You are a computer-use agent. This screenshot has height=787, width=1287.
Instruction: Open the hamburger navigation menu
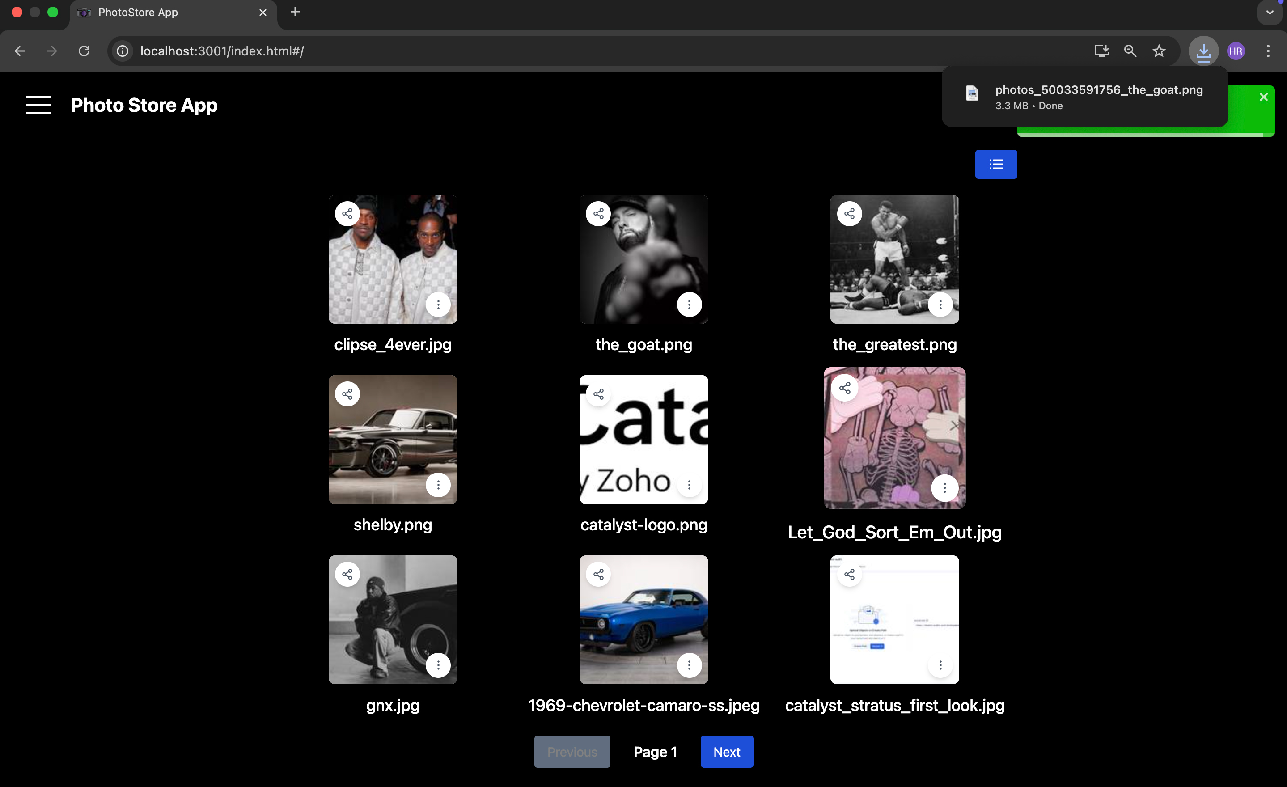coord(38,105)
